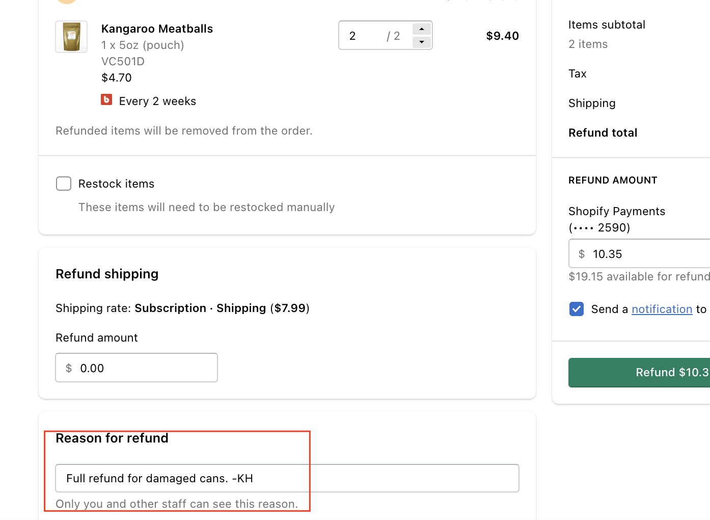
Task: Open the notification link
Action: [662, 309]
